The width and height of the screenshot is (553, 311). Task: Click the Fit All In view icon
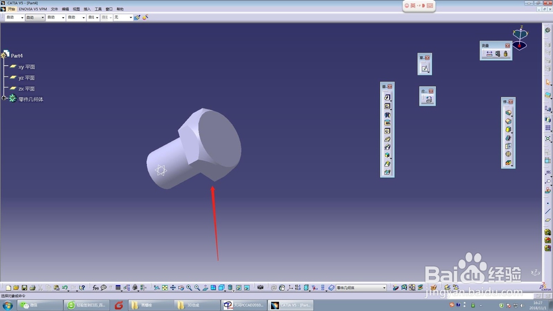click(165, 288)
